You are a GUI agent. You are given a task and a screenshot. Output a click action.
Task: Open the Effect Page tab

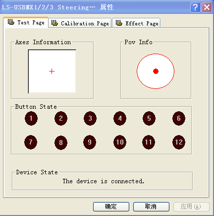[136, 23]
